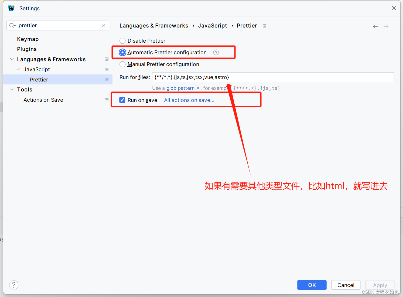Confirm settings with OK button
Image resolution: width=403 pixels, height=297 pixels.
[x=312, y=285]
